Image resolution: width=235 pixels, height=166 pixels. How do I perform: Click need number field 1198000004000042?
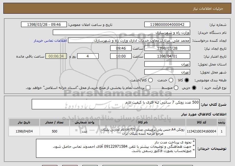pos(167,25)
